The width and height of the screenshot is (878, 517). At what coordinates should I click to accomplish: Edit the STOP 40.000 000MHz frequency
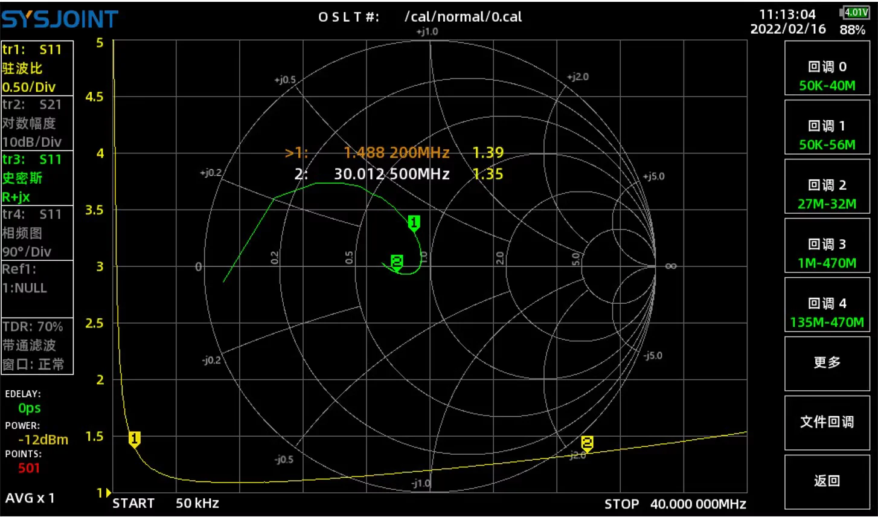pos(675,504)
